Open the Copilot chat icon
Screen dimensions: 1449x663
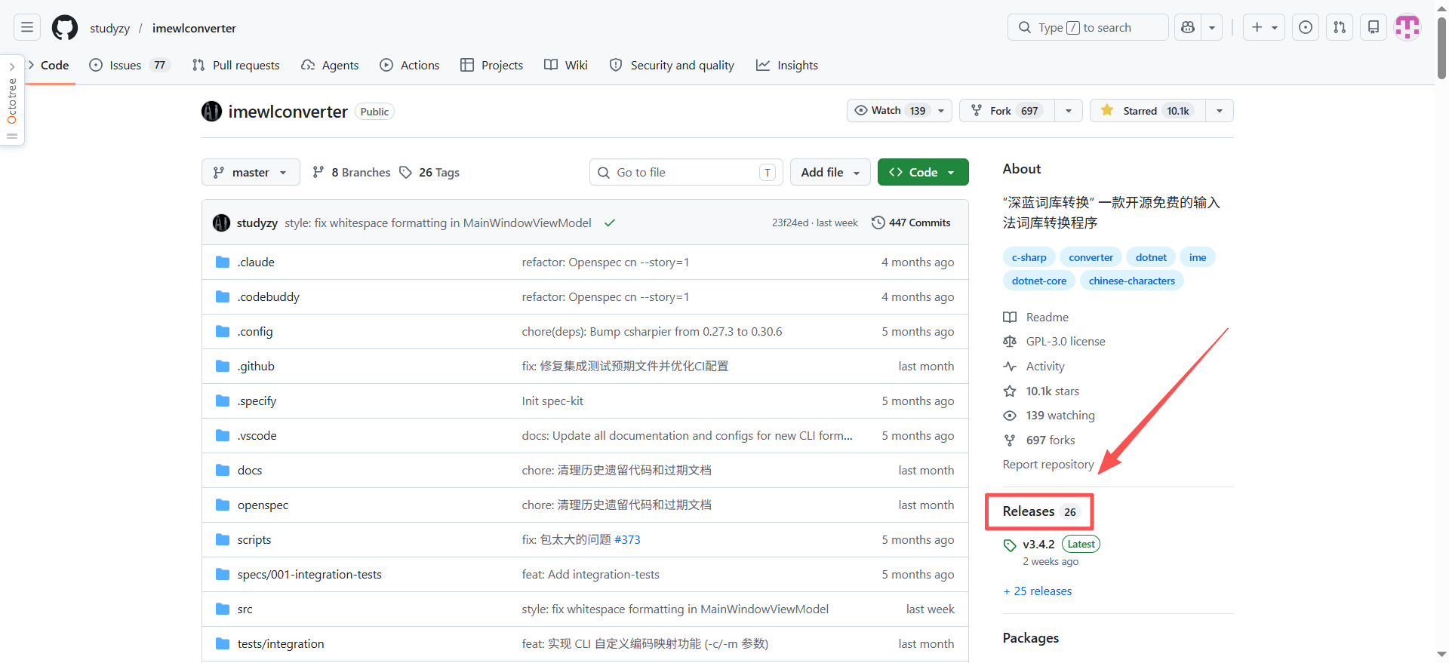point(1188,28)
